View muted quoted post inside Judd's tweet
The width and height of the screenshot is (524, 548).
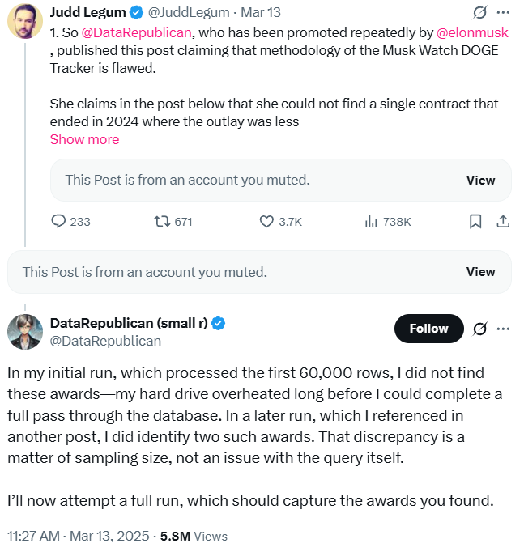(x=480, y=181)
